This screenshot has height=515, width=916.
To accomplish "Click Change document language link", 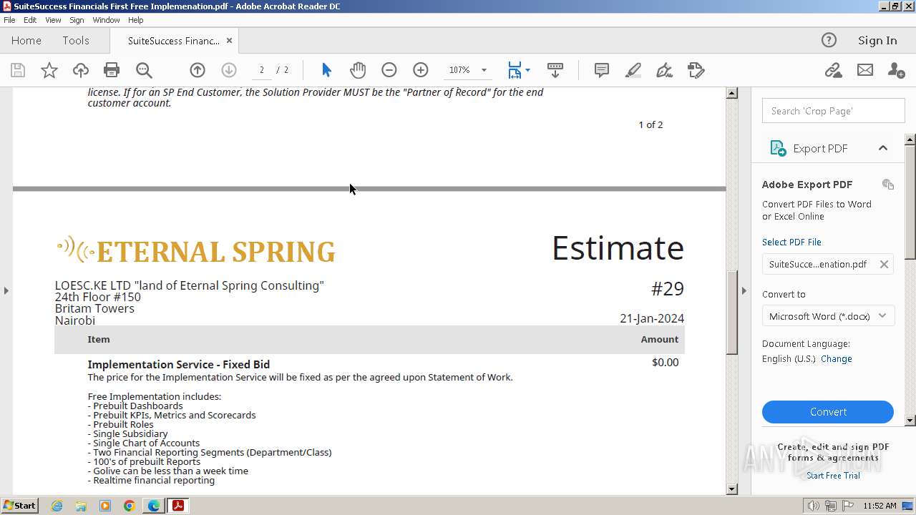I will click(x=837, y=359).
